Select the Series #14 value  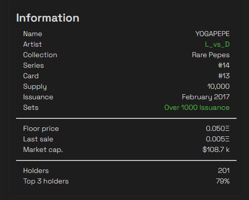[x=223, y=65]
